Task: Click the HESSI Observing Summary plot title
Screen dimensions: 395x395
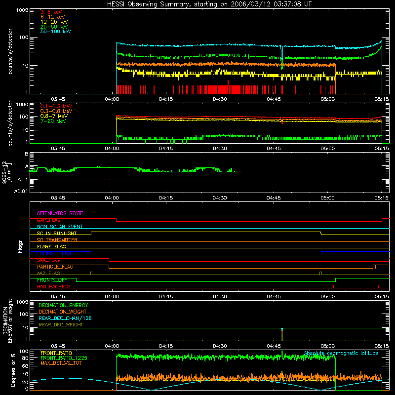Action: click(209, 4)
